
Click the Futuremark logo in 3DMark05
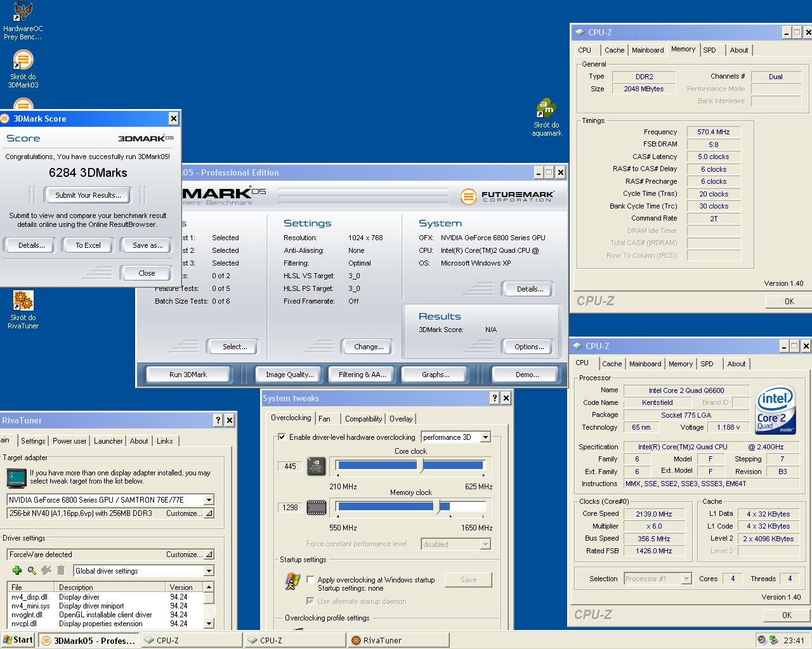[x=507, y=196]
